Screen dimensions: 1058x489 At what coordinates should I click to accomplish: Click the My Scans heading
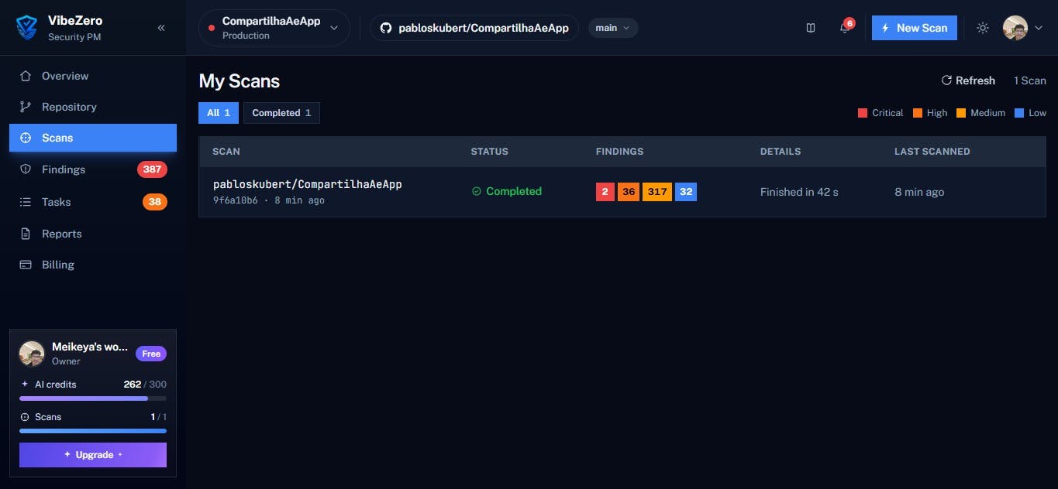(240, 81)
